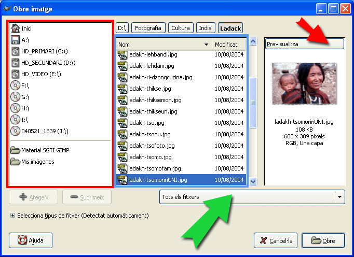Click the ladakh-thikse.jpg file icon
Image resolution: width=354 pixels, height=257 pixels.
pyautogui.click(x=122, y=89)
